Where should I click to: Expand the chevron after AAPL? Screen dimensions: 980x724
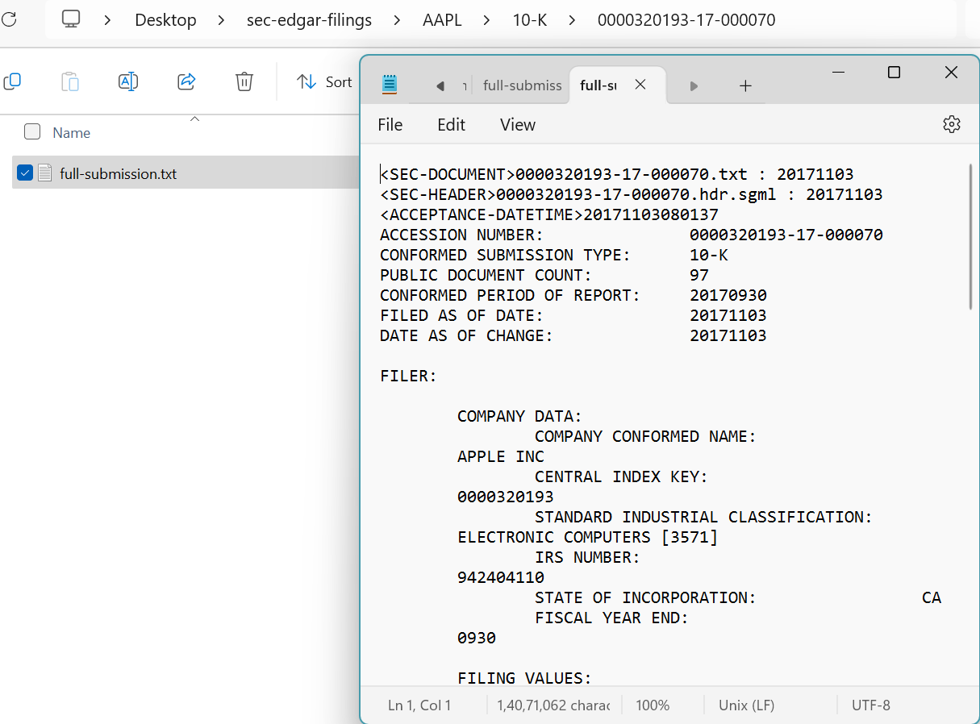[x=487, y=19]
